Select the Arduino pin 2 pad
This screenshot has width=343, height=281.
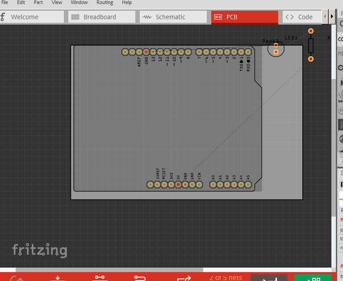click(x=234, y=52)
